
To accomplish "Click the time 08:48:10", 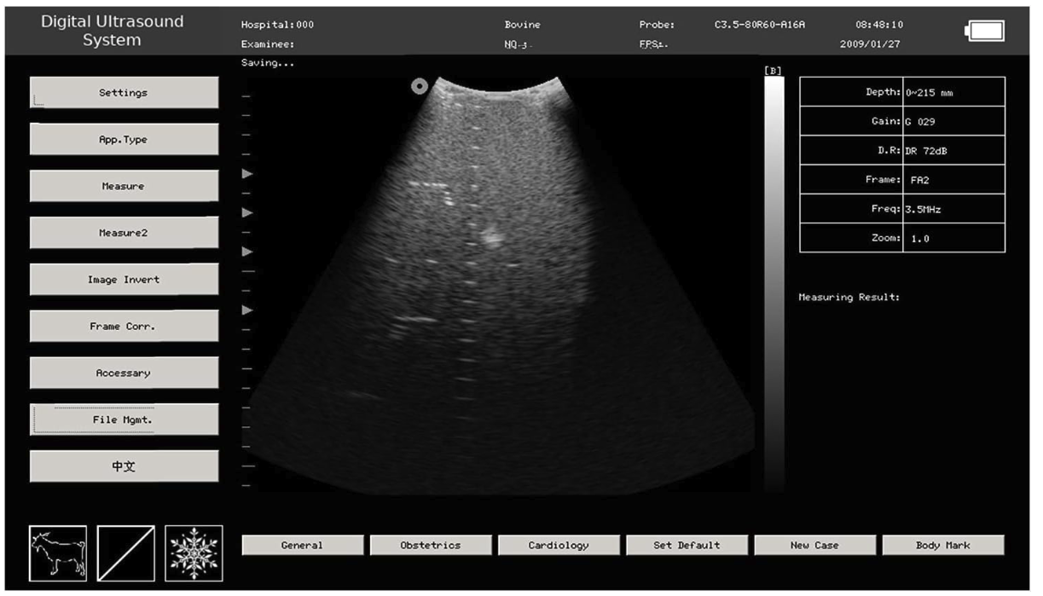I will tap(878, 25).
